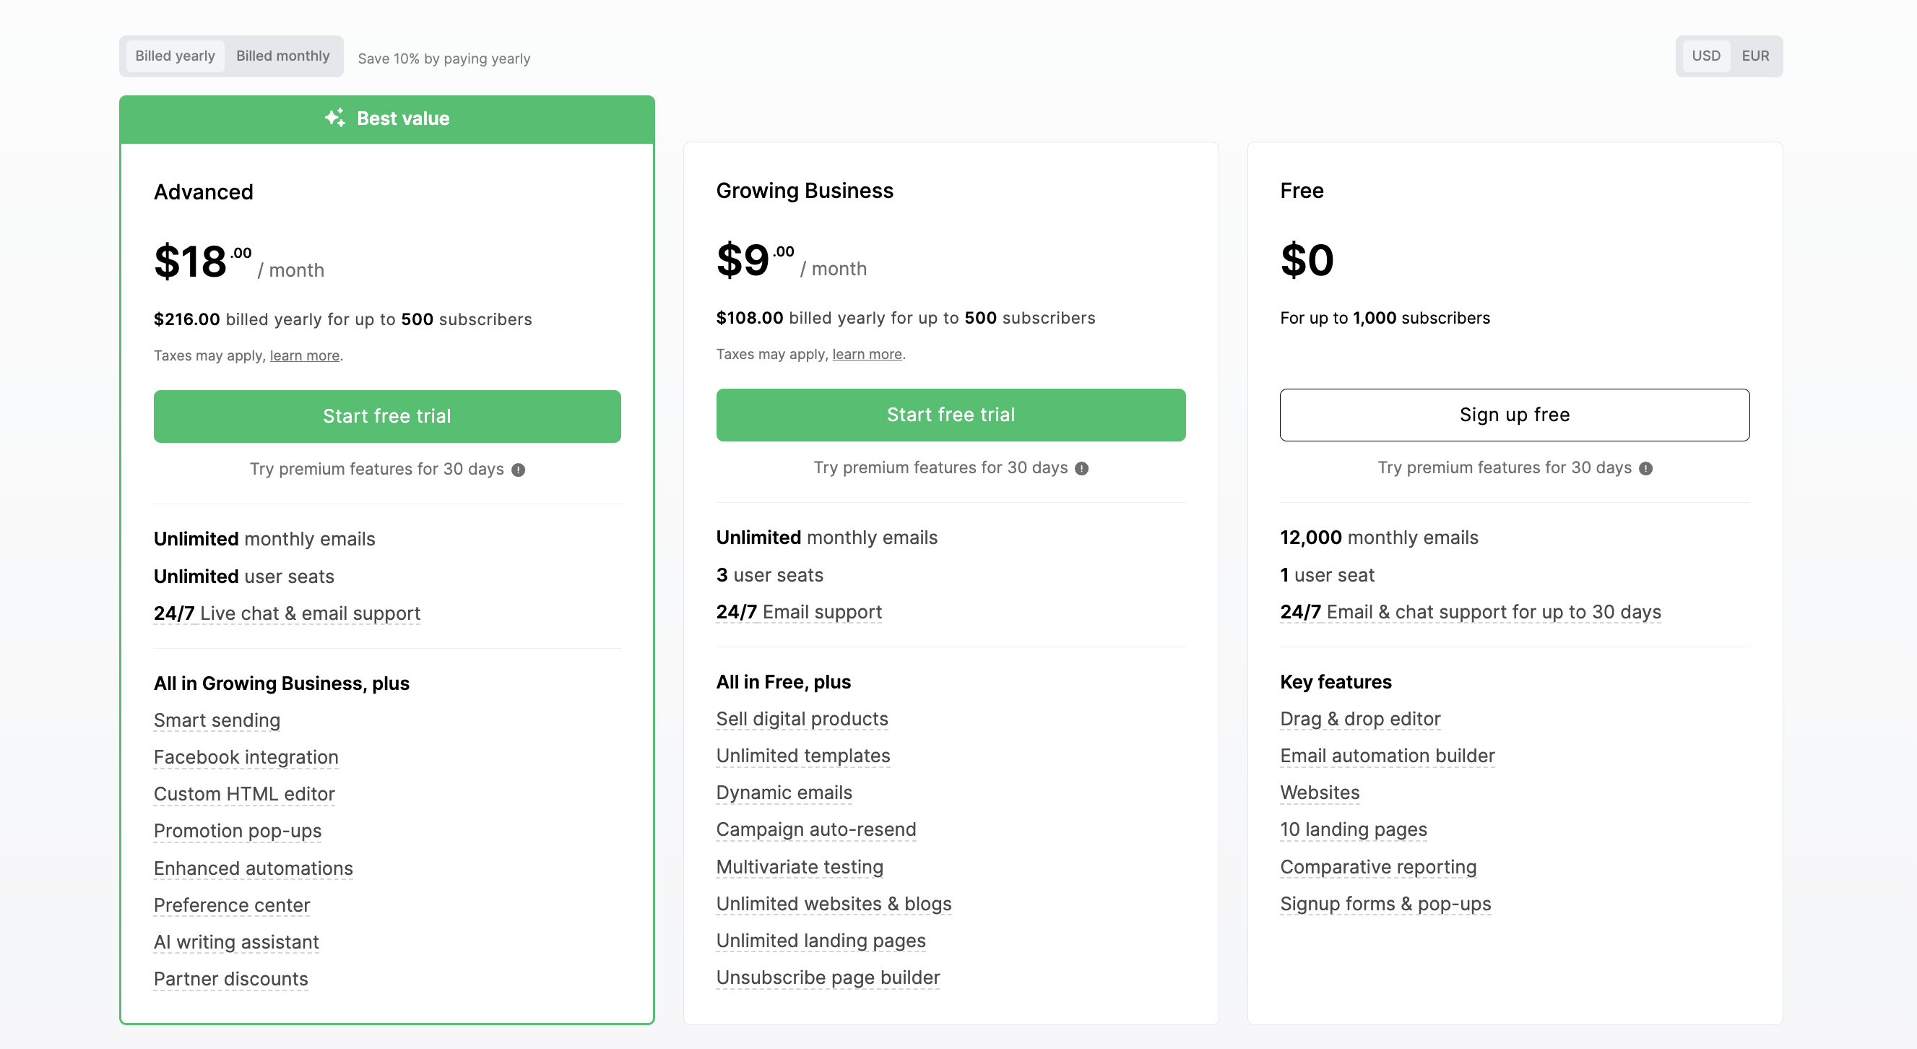Click Comparative reporting feature
The image size is (1917, 1049).
click(x=1377, y=867)
